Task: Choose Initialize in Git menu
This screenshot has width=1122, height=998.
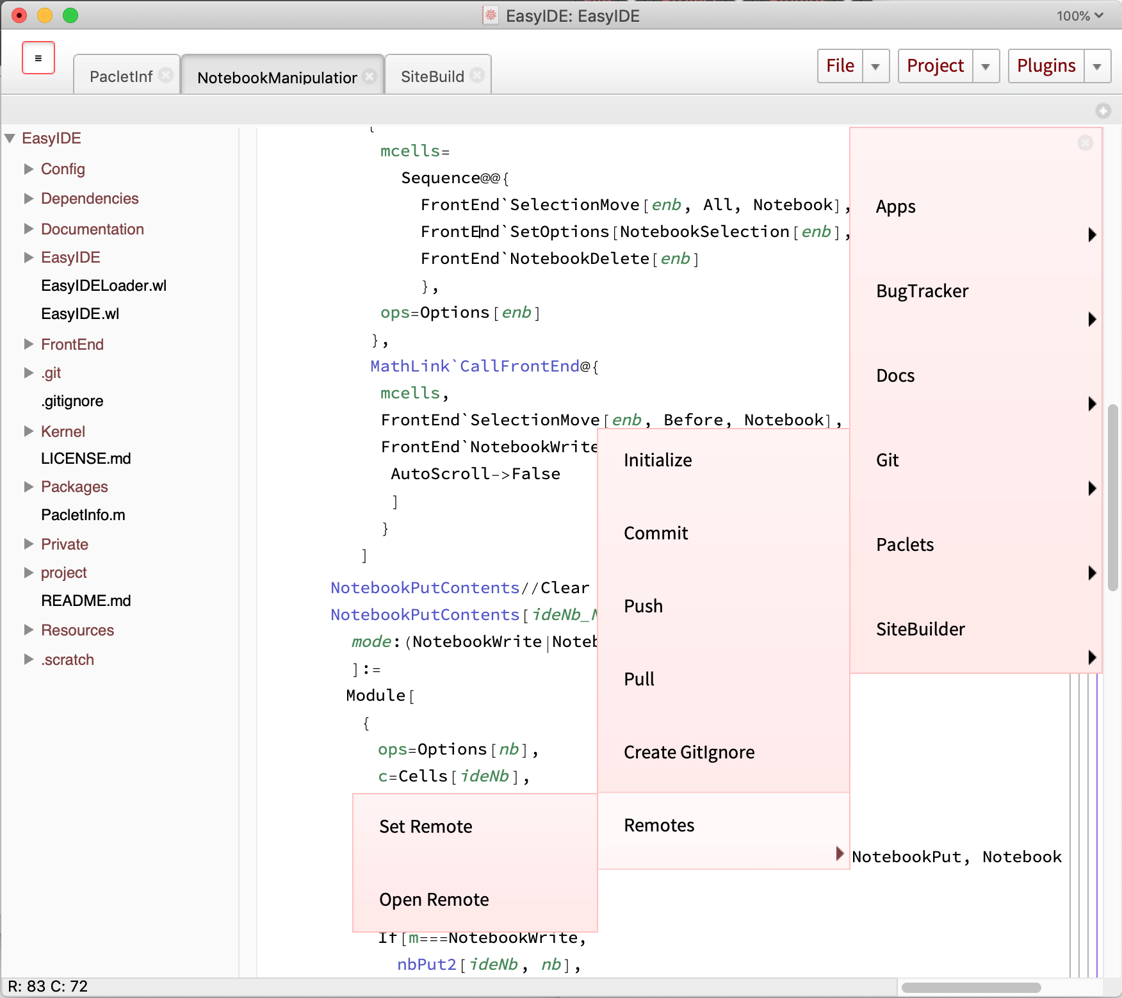Action: coord(724,461)
